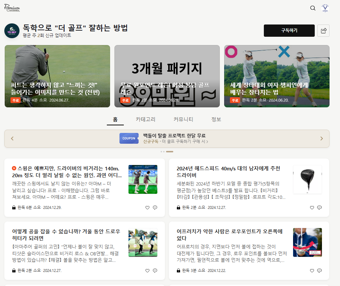This screenshot has height=286, width=340.
Task: Click the channel's round profile image
Action: pos(12,31)
